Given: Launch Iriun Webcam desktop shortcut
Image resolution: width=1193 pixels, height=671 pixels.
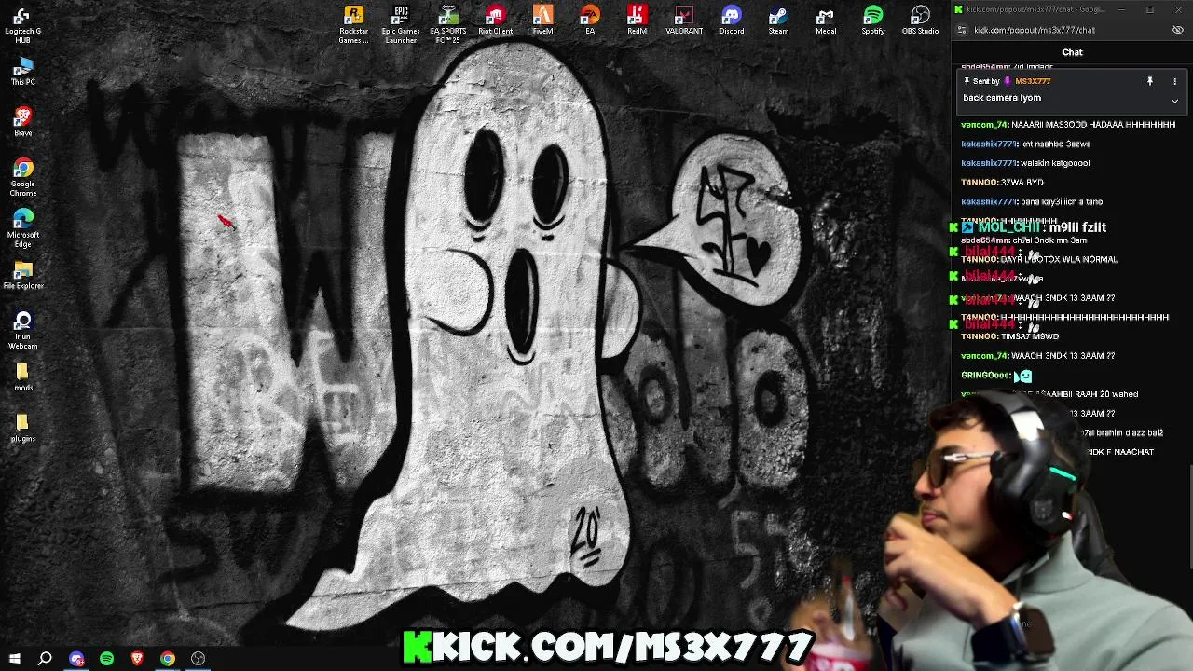Looking at the screenshot, I should 23,332.
